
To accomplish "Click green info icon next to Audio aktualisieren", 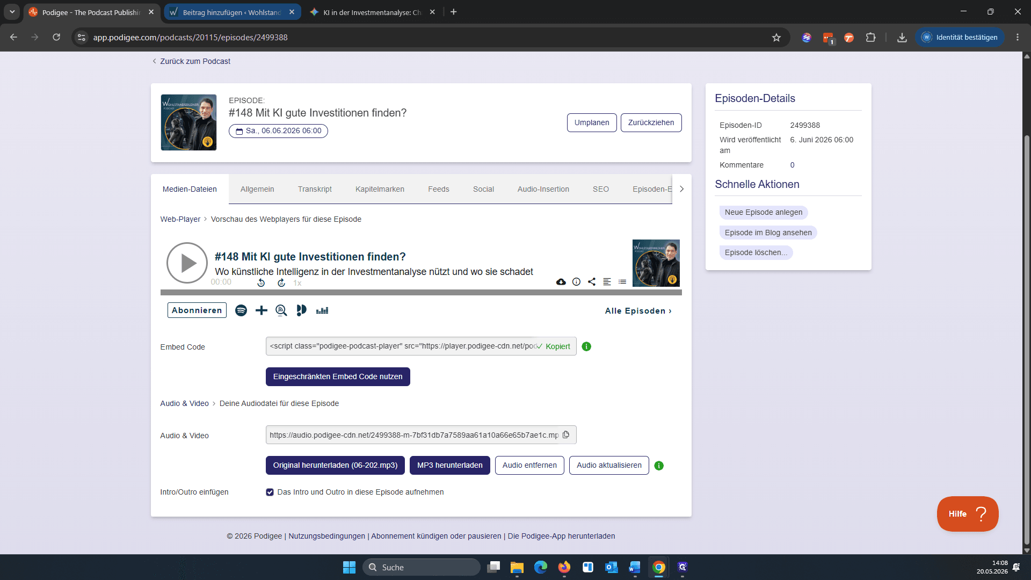I will pyautogui.click(x=659, y=466).
